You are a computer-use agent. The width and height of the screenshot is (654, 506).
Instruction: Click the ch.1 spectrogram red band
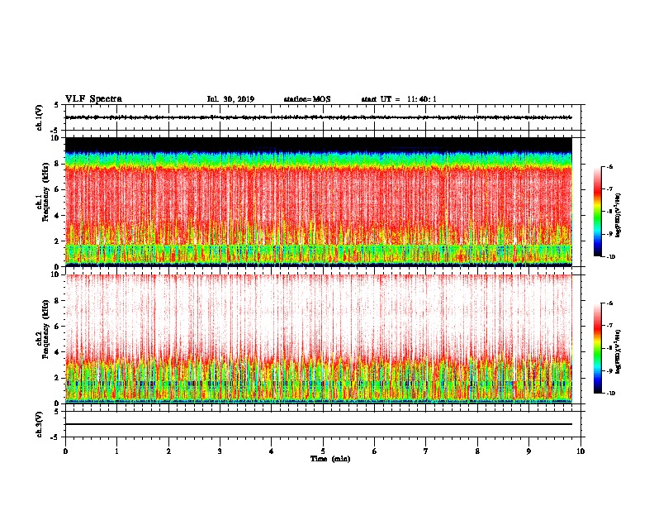(319, 200)
